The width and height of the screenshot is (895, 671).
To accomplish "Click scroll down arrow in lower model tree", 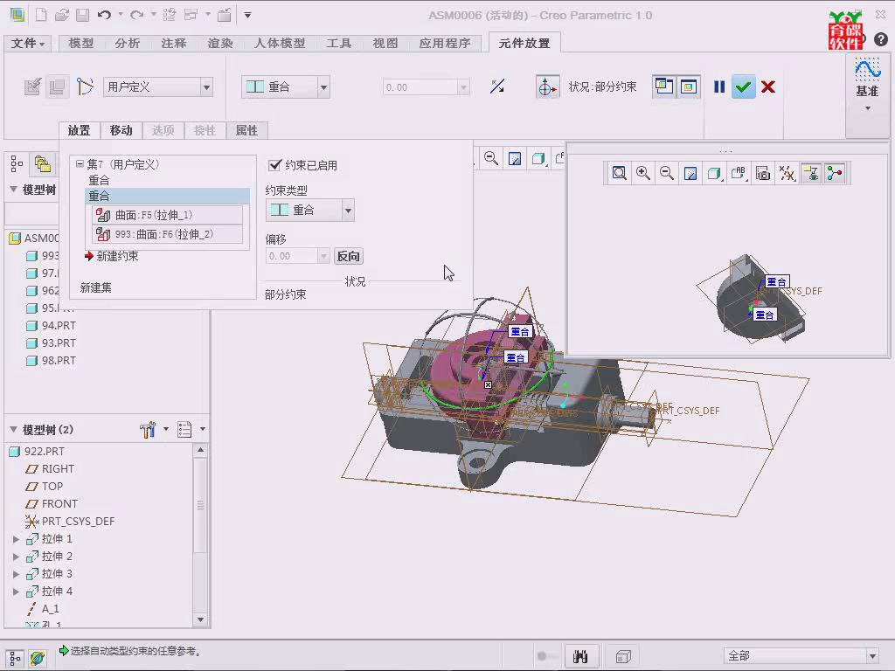I will click(200, 619).
